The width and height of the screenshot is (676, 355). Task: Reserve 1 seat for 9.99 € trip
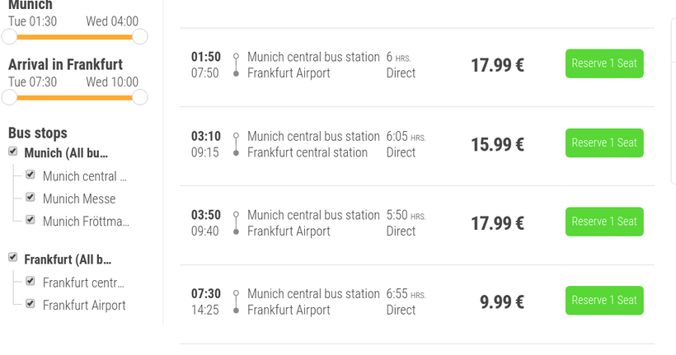(x=604, y=301)
